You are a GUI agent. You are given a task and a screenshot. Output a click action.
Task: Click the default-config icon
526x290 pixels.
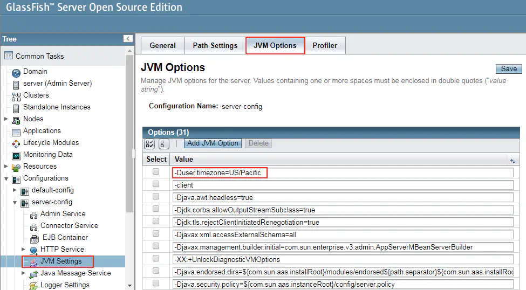click(24, 191)
